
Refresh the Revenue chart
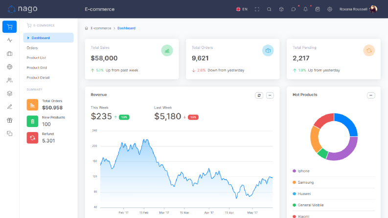(259, 95)
